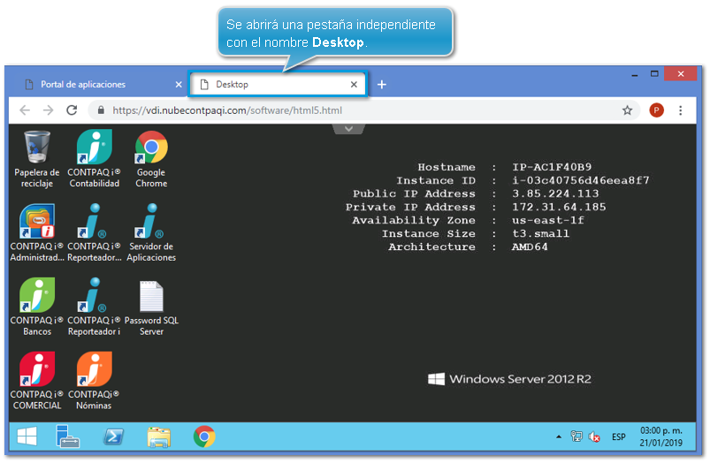Show hidden system tray icons

coord(559,436)
